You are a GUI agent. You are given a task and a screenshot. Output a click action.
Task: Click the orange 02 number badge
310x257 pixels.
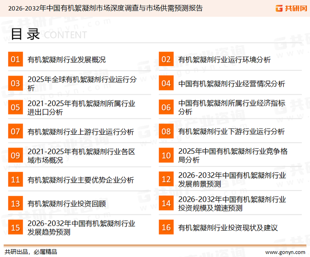point(166,59)
